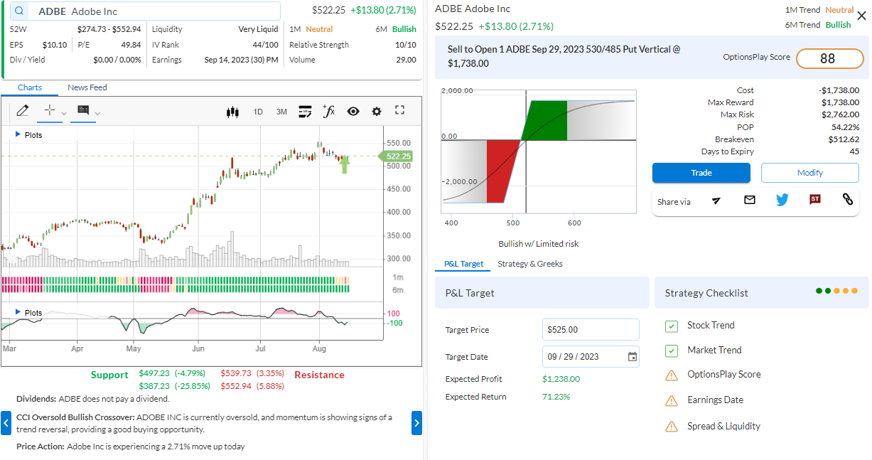The image size is (872, 460).
Task: Click the IV Rank 44/100 value
Action: click(266, 45)
